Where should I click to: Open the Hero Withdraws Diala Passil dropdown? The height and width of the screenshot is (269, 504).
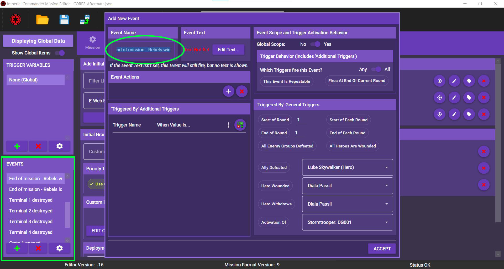pyautogui.click(x=348, y=204)
